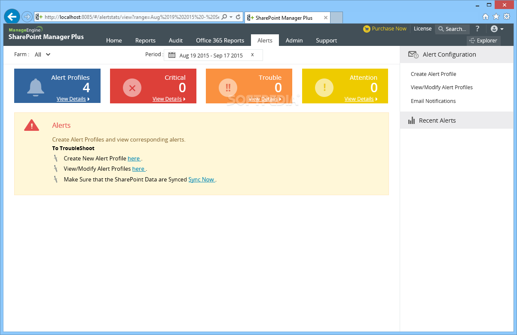Open the help question mark icon
The width and height of the screenshot is (517, 335).
(477, 29)
